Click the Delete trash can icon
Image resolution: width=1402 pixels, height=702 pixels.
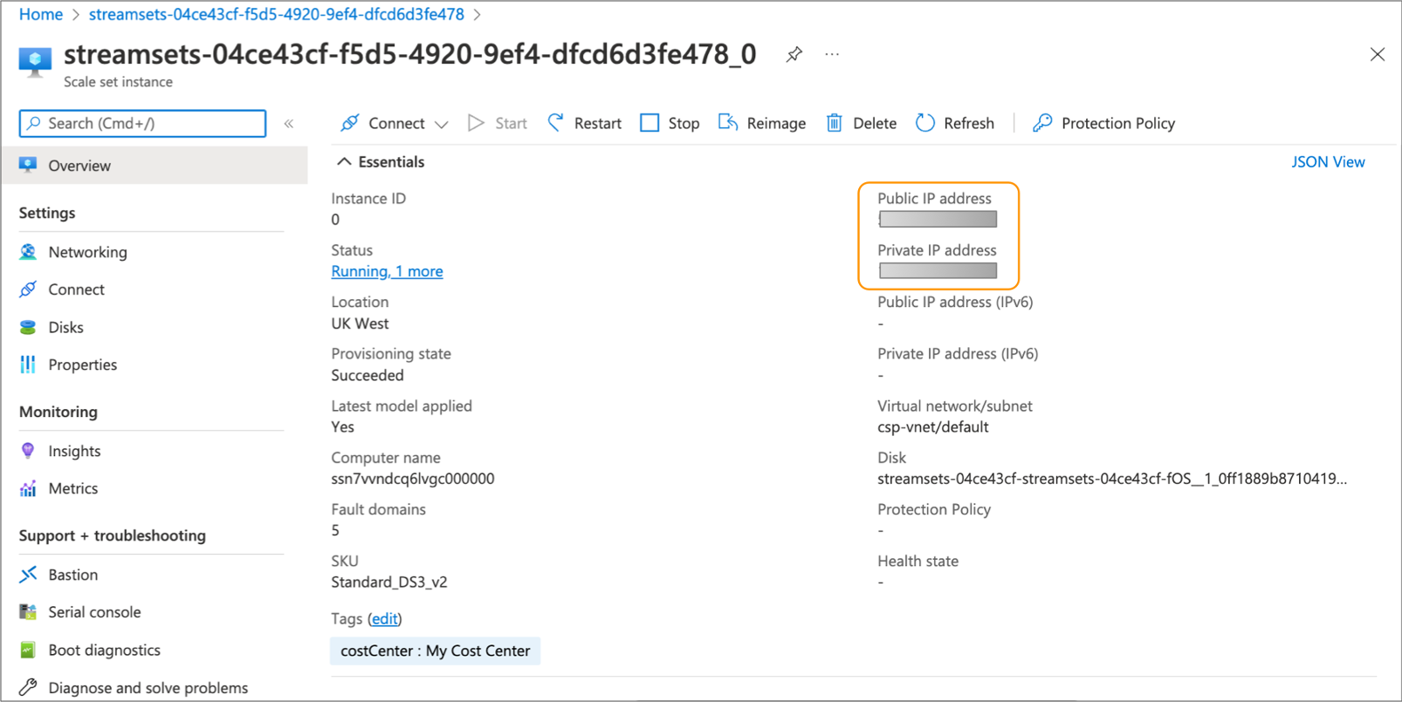pyautogui.click(x=835, y=123)
